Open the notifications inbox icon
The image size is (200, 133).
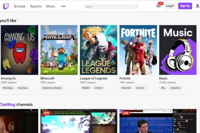tap(158, 6)
